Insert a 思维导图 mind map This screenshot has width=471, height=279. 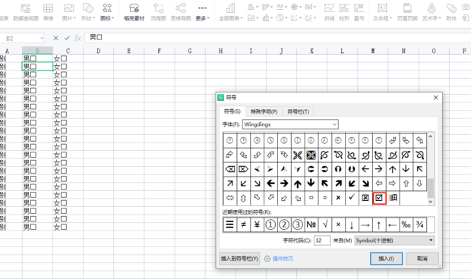pos(181,12)
